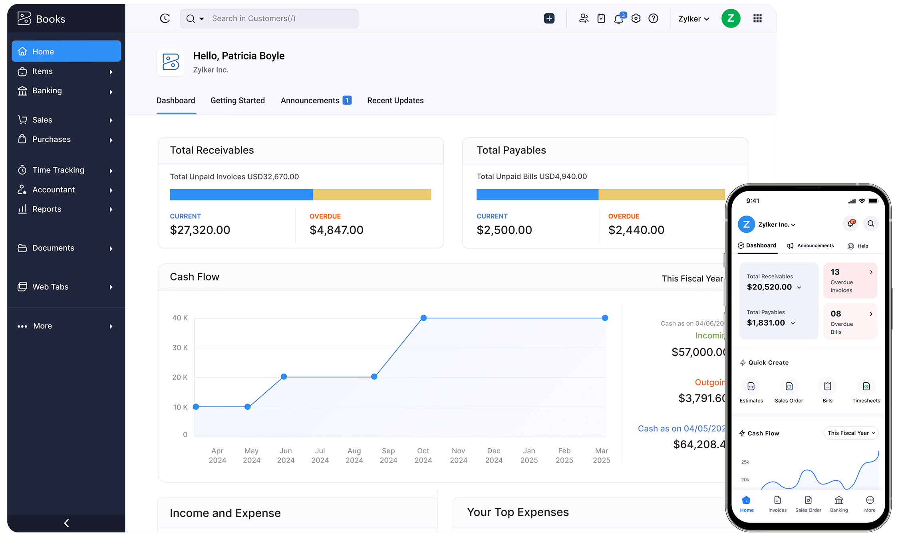Viewport: 900px width, 542px height.
Task: Open the Estimates quick create icon
Action: pos(751,386)
